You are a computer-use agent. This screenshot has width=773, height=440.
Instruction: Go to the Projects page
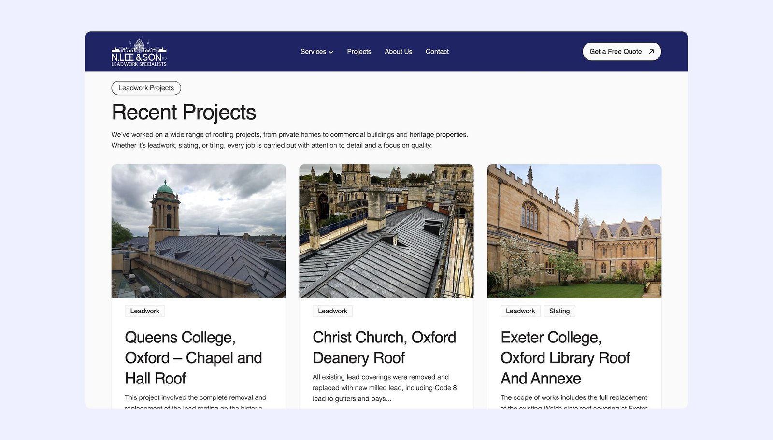pyautogui.click(x=359, y=52)
